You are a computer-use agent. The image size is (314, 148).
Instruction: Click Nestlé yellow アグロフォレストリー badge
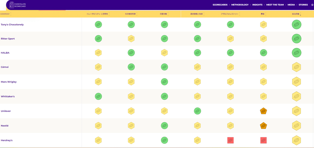[231, 126]
